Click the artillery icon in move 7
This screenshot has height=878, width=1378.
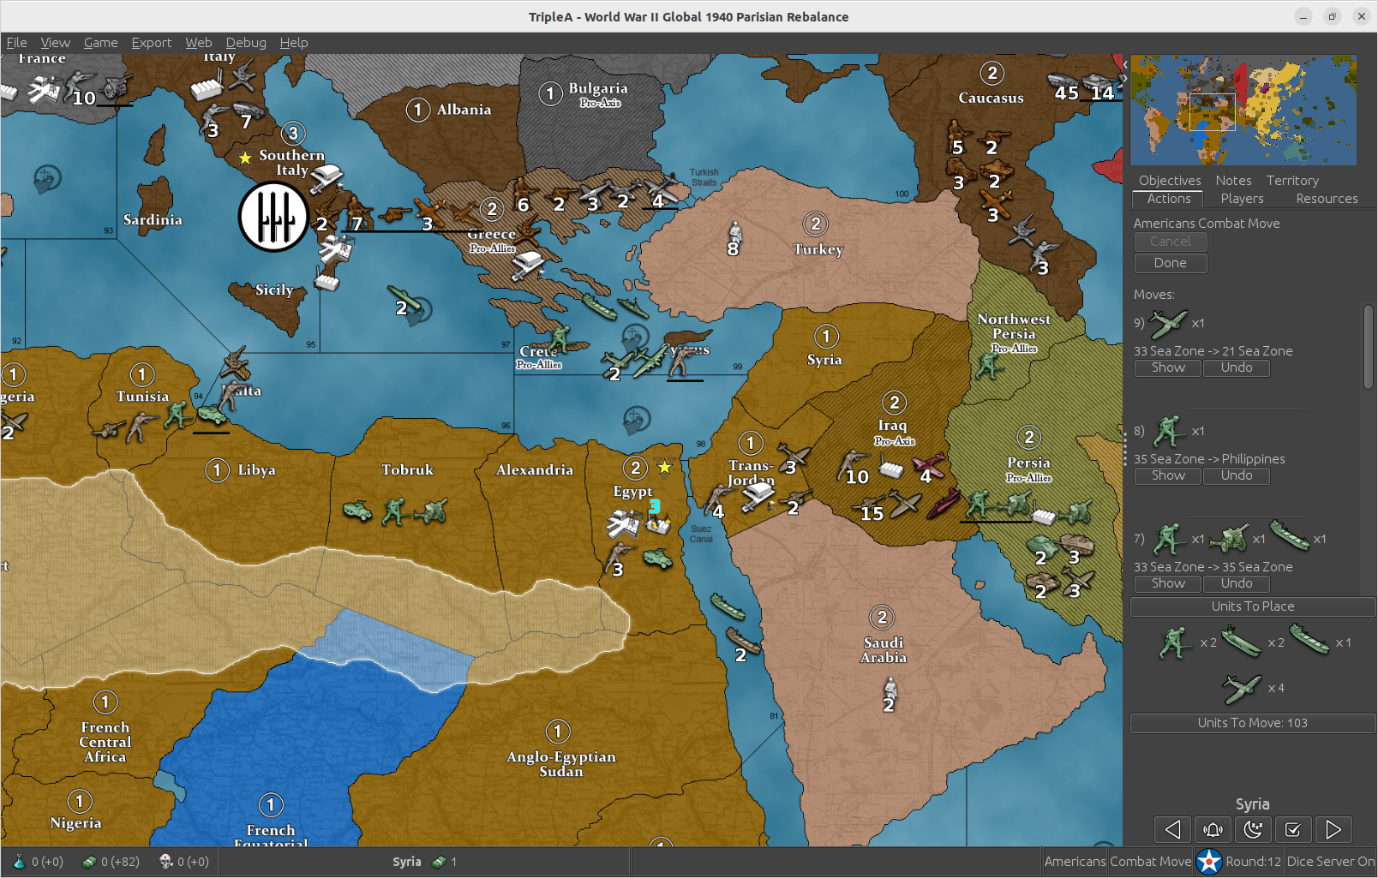1229,540
